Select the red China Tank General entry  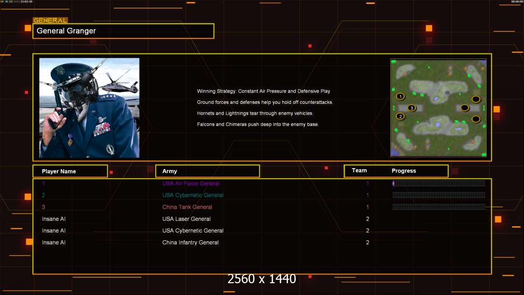click(x=187, y=207)
